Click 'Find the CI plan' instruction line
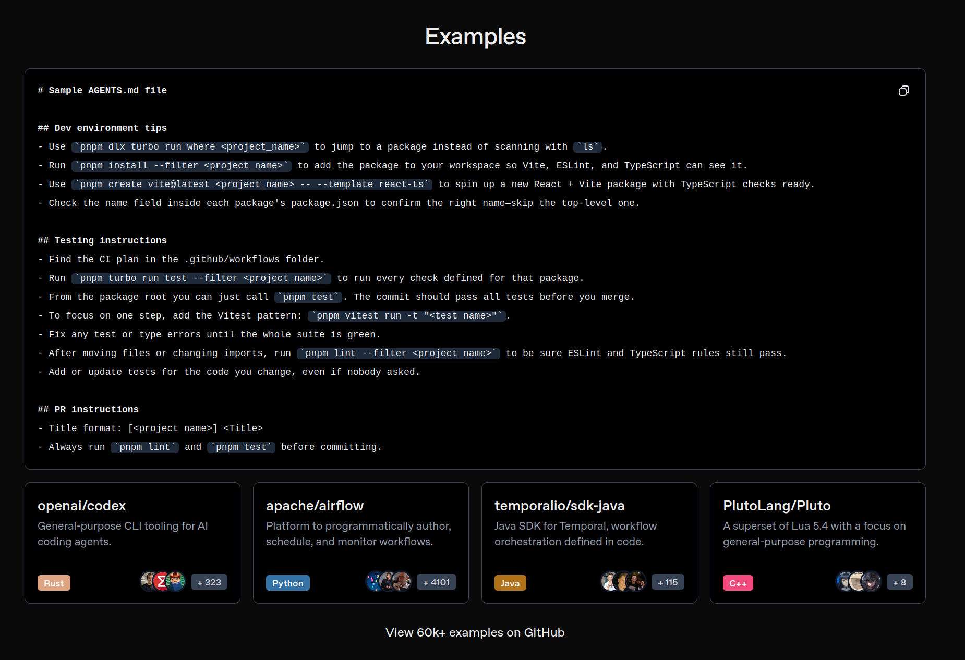 (x=181, y=260)
